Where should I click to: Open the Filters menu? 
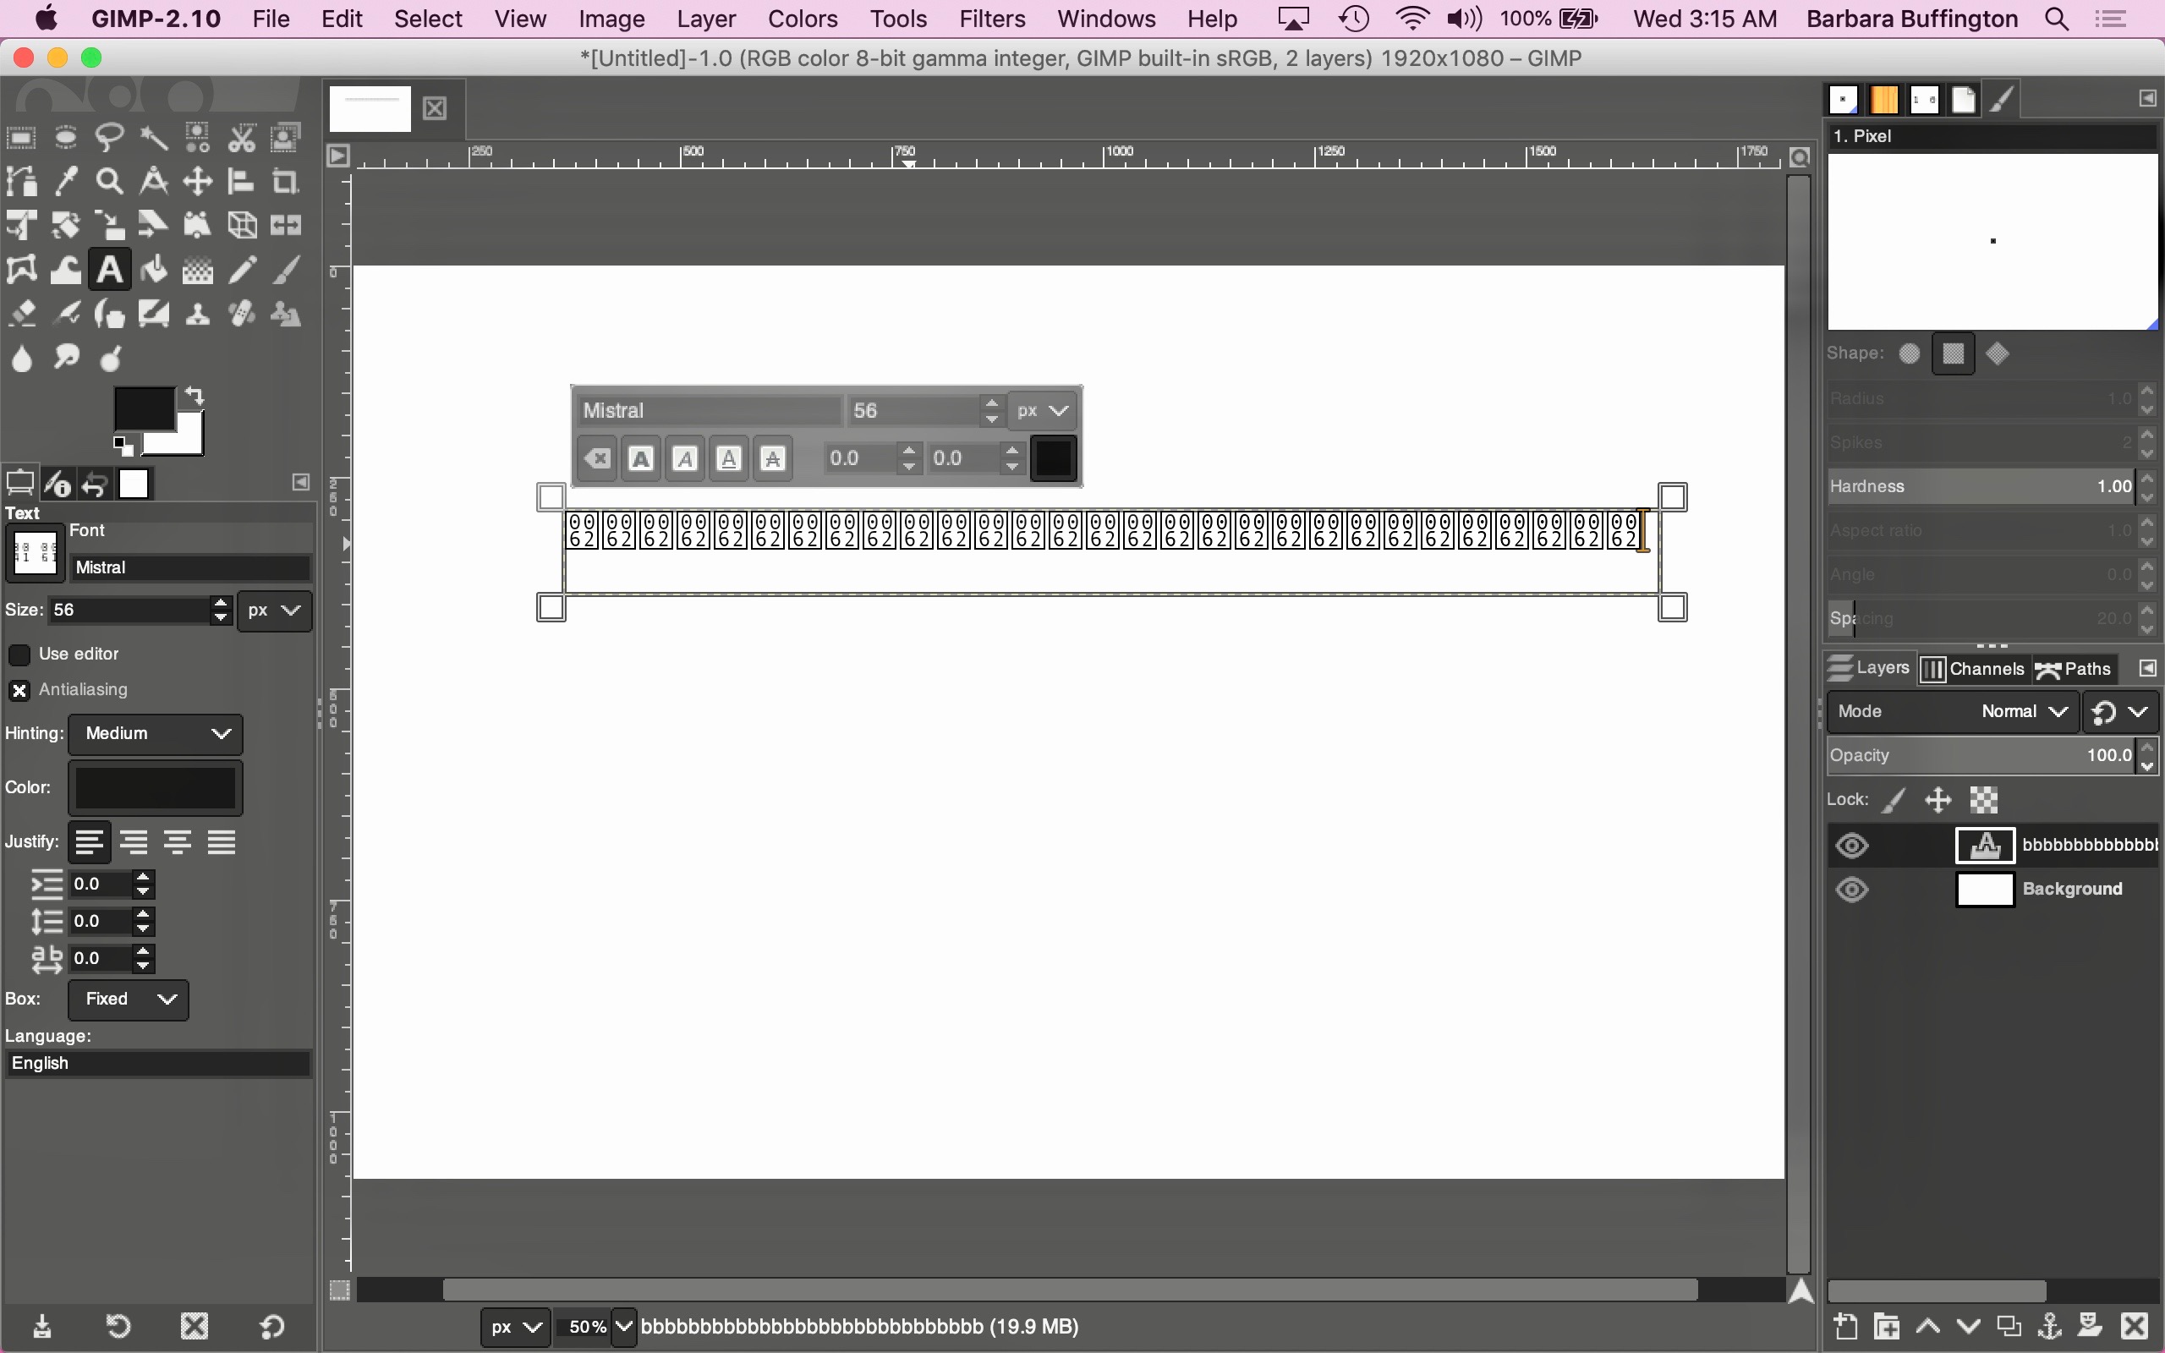991,19
